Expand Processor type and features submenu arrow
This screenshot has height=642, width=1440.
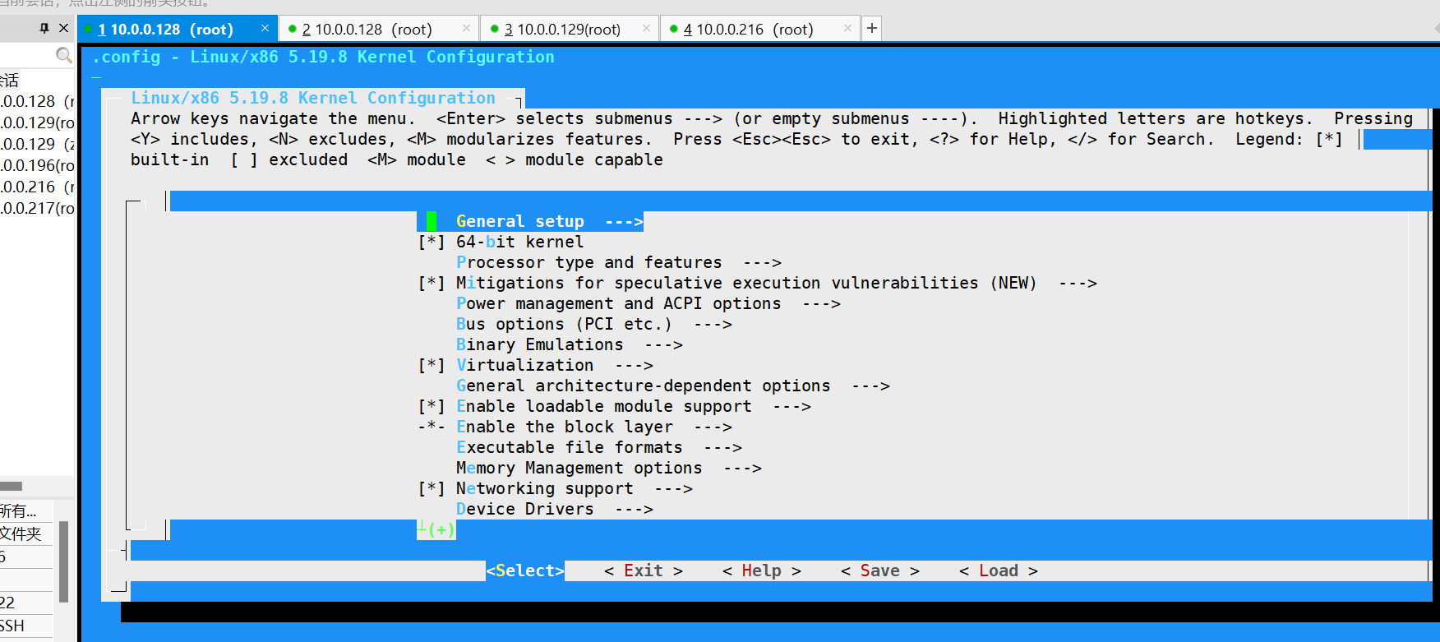762,262
